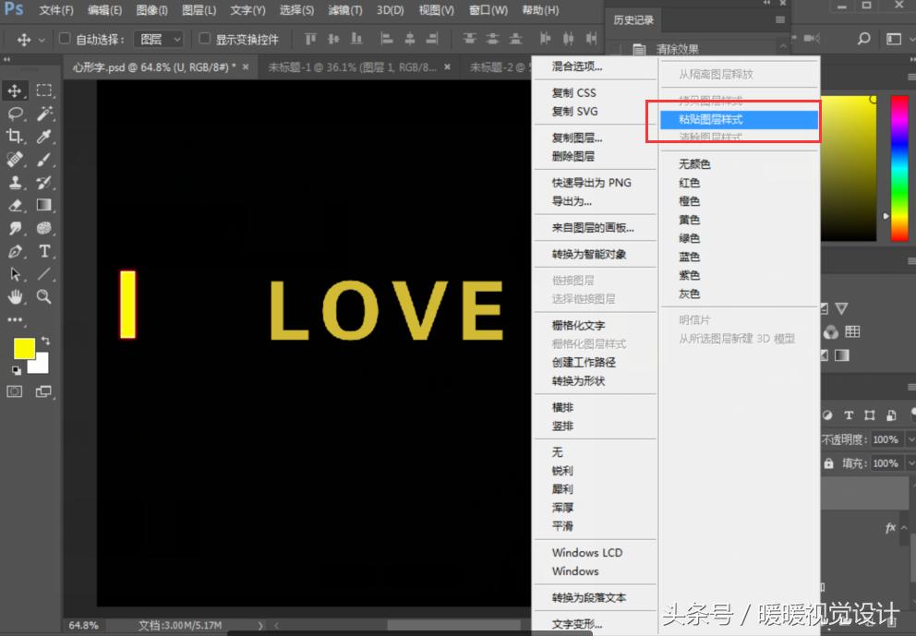The height and width of the screenshot is (636, 916).
Task: Select the Brush tool
Action: click(42, 159)
